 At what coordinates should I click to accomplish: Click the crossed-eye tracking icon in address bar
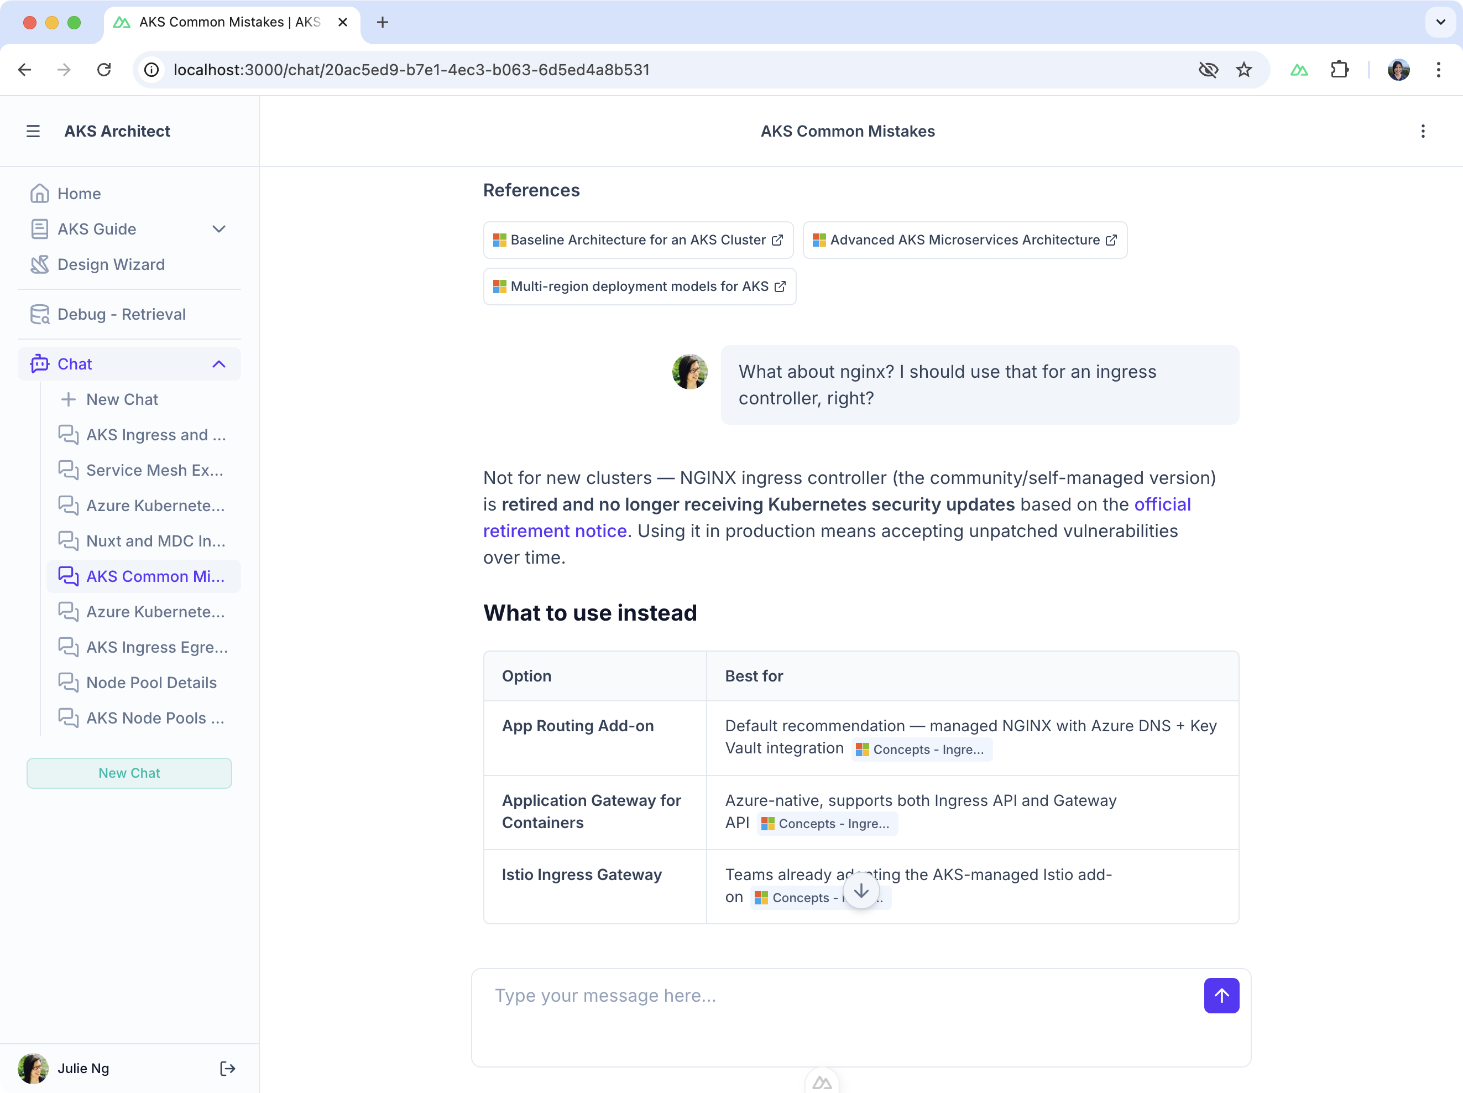(x=1208, y=70)
